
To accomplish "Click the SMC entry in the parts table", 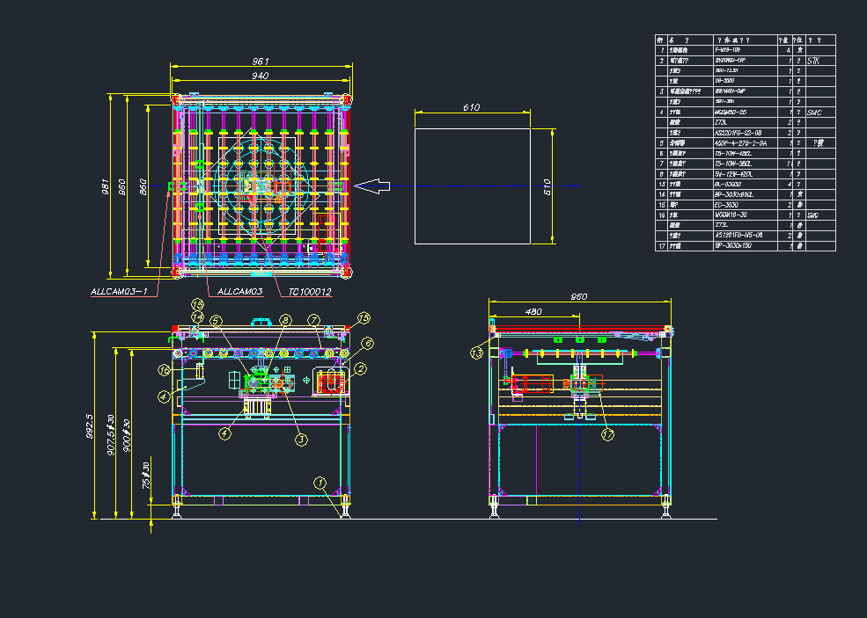I will [814, 113].
